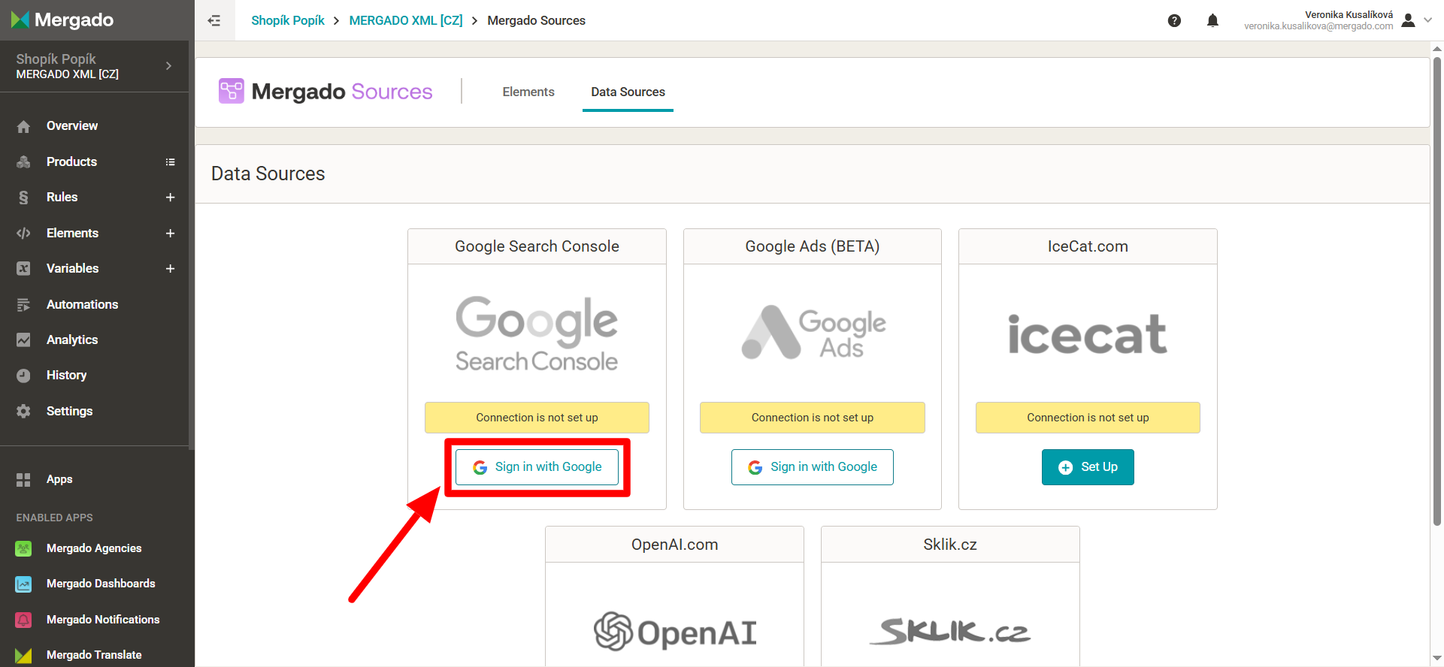Viewport: 1444px width, 667px height.
Task: Click the Mergado Translate app icon
Action: pyautogui.click(x=23, y=655)
